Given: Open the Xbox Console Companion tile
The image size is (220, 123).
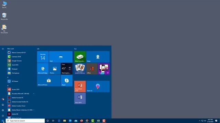Looking at the screenshot, I should pyautogui.click(x=80, y=57).
